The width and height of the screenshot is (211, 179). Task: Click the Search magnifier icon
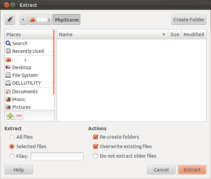coord(8,43)
